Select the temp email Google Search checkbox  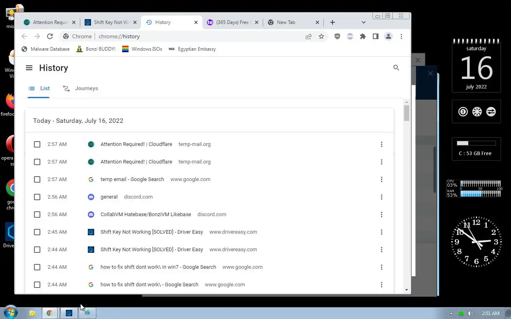(37, 179)
